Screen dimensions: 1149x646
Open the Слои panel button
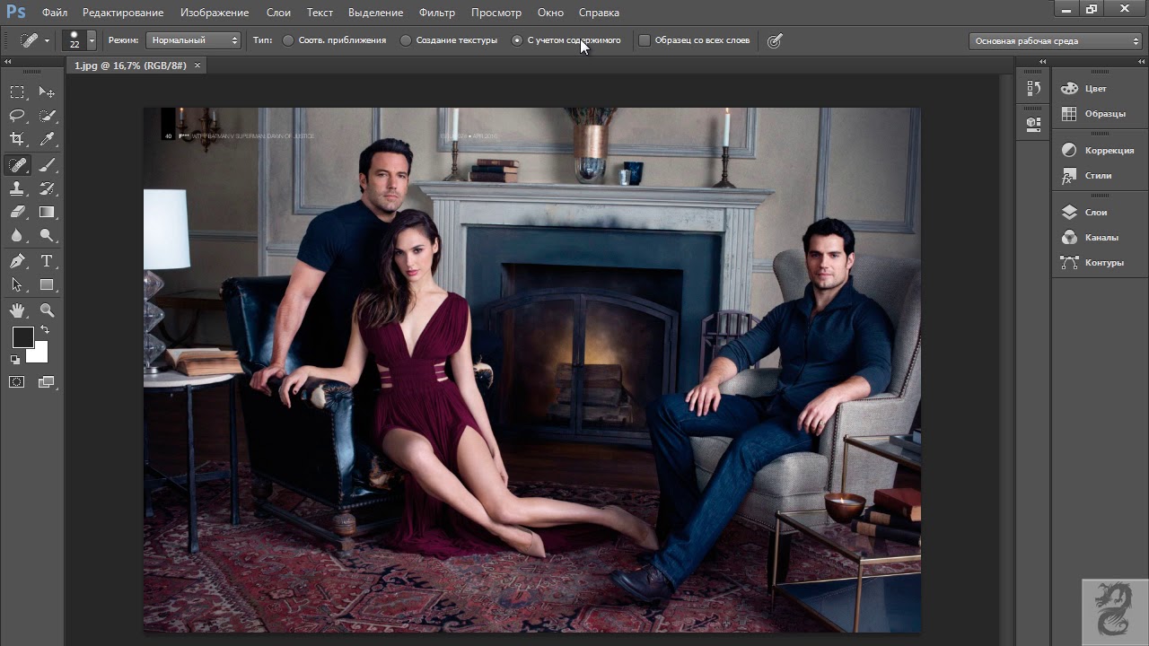pyautogui.click(x=1096, y=213)
